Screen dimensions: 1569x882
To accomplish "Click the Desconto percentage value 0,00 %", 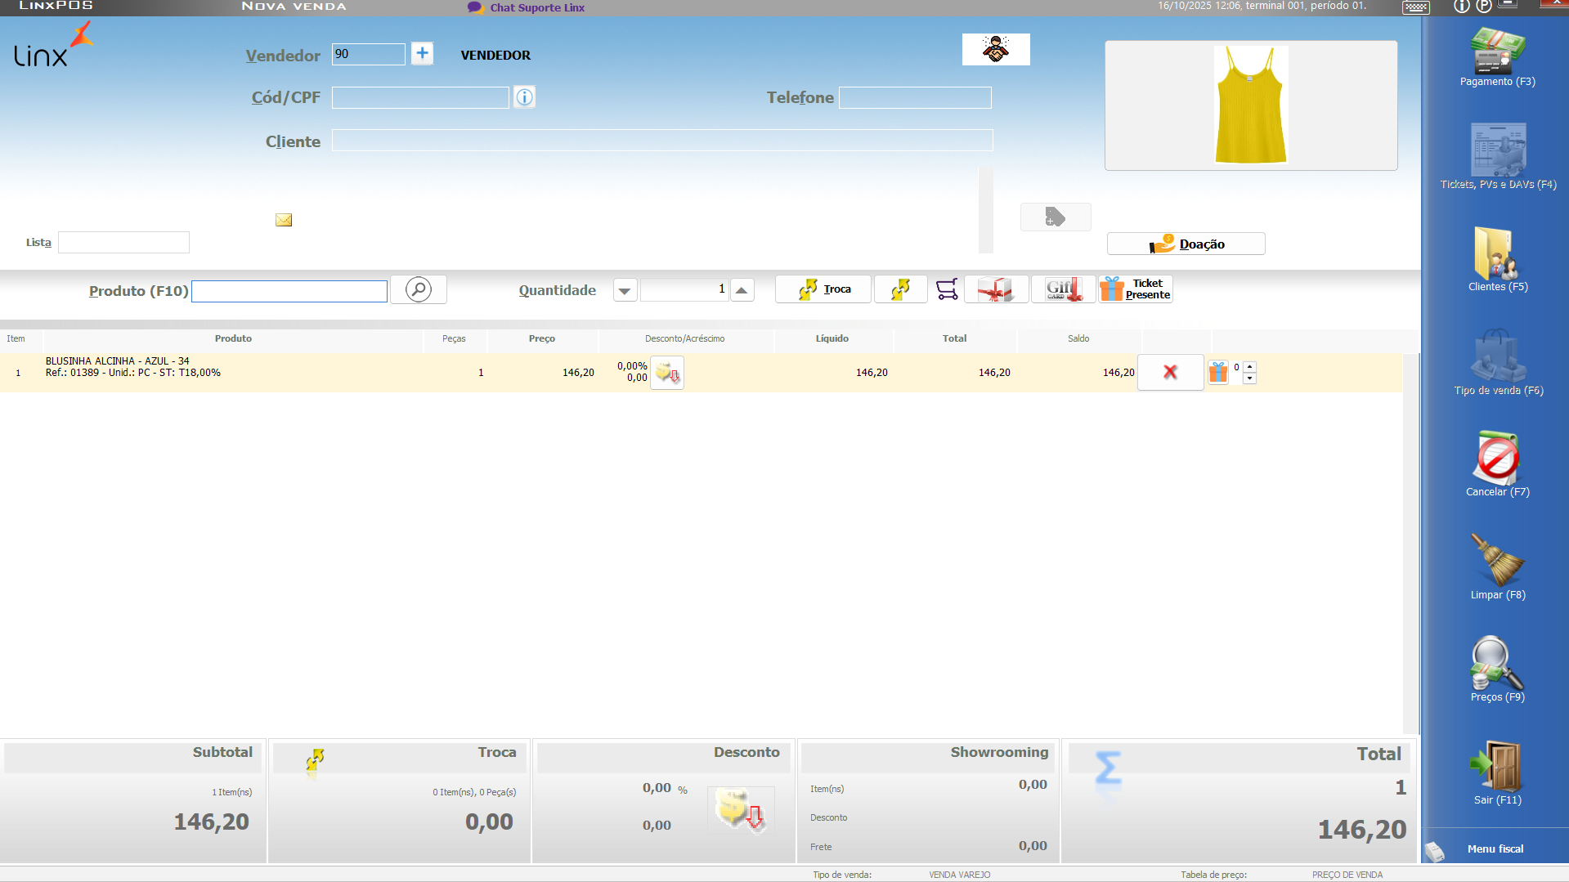I will 665,789.
